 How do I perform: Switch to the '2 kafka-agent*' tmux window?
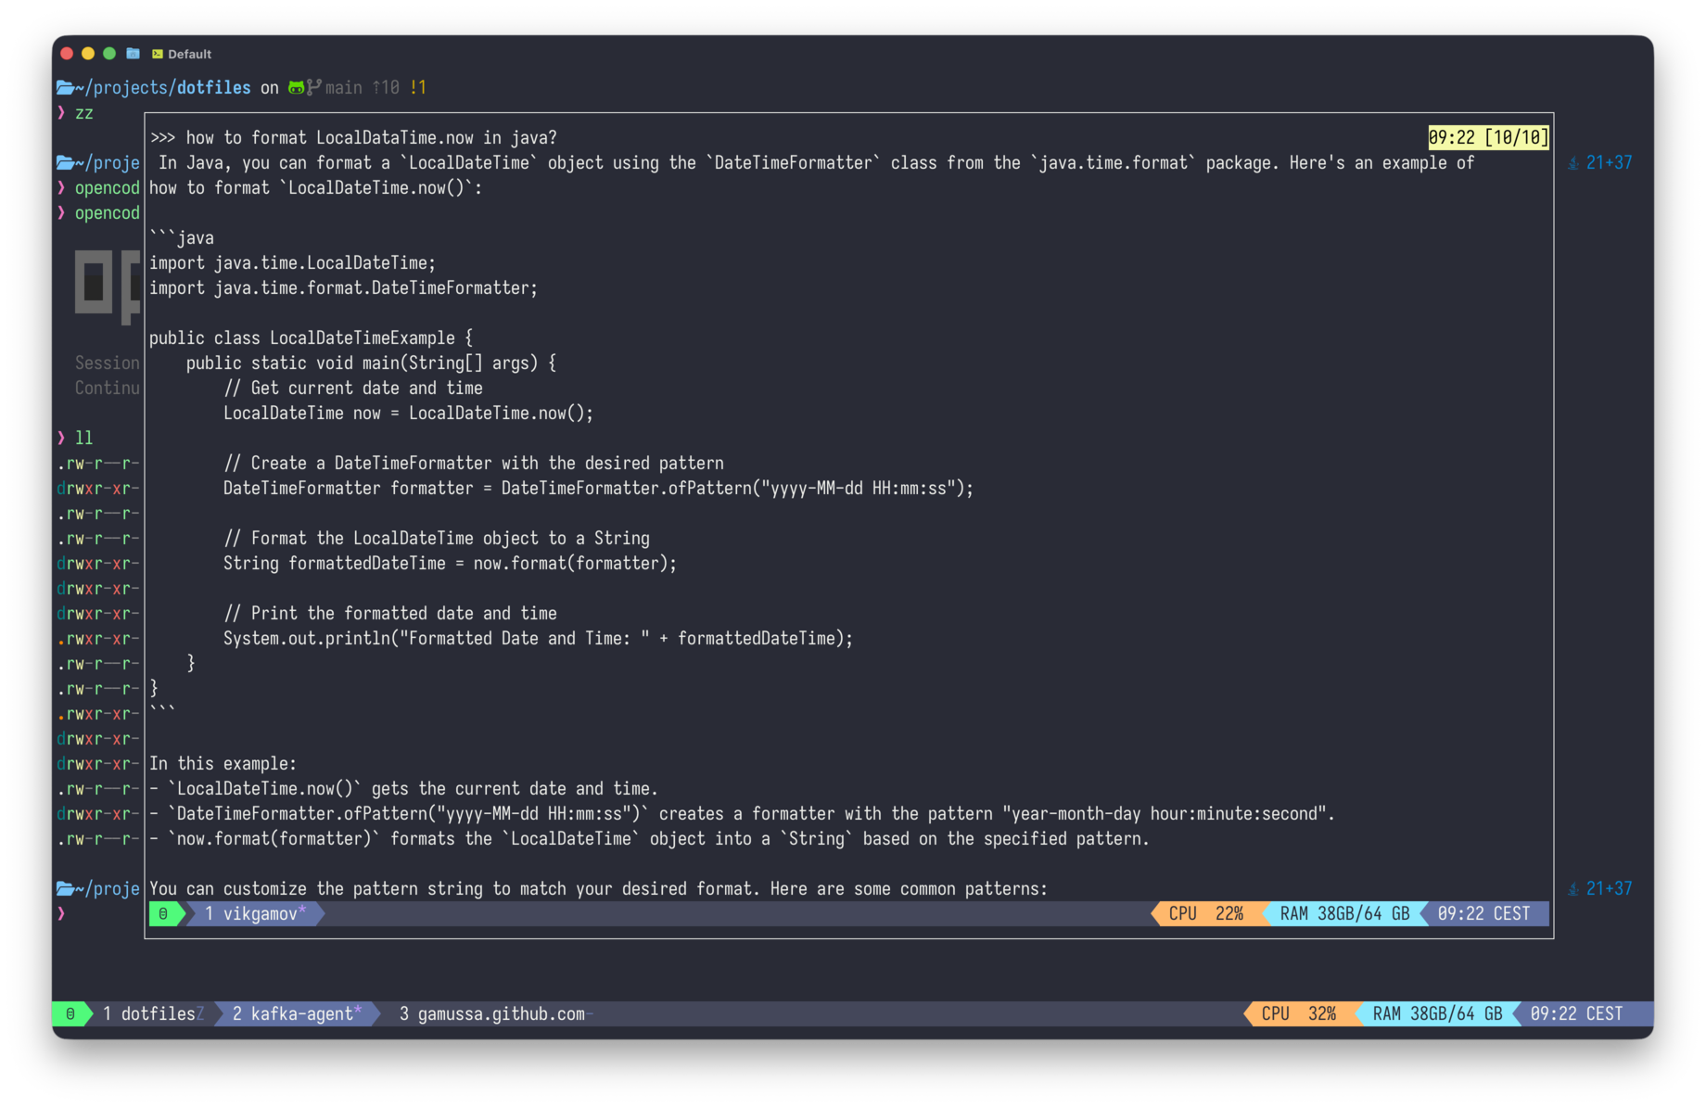click(x=297, y=1013)
